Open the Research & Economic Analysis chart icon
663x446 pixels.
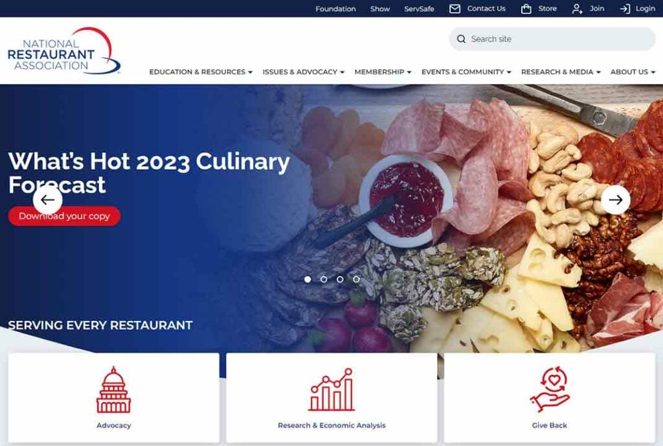pos(331,390)
